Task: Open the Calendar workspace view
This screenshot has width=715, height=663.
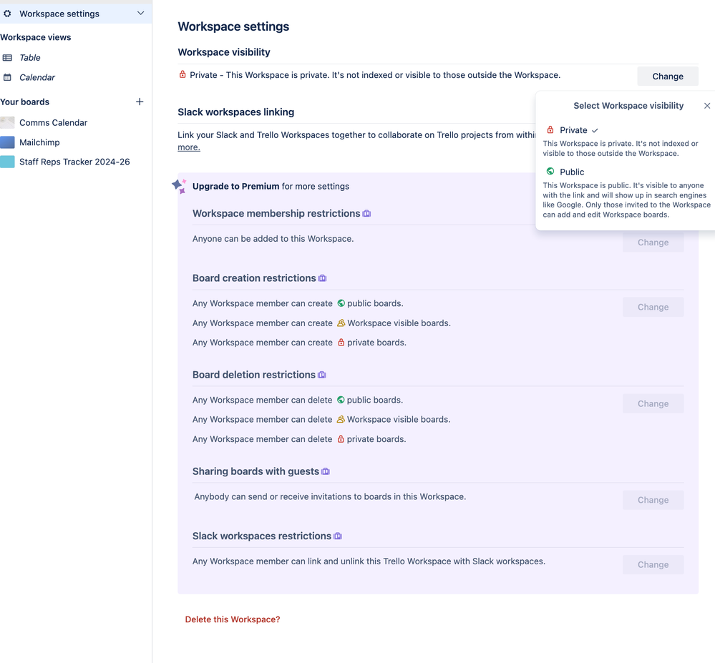Action: (x=37, y=77)
